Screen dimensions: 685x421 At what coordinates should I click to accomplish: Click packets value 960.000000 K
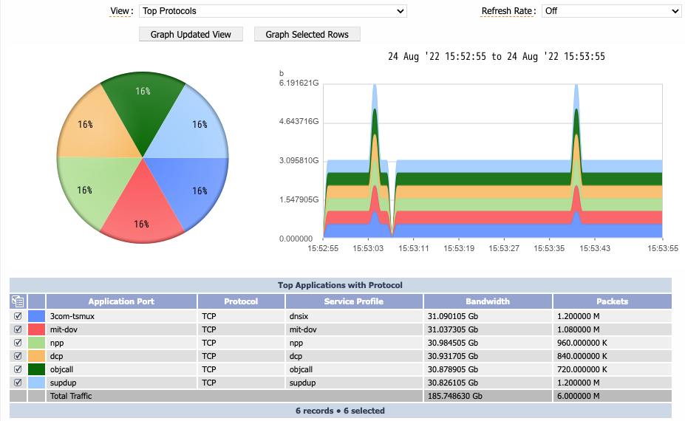[582, 343]
